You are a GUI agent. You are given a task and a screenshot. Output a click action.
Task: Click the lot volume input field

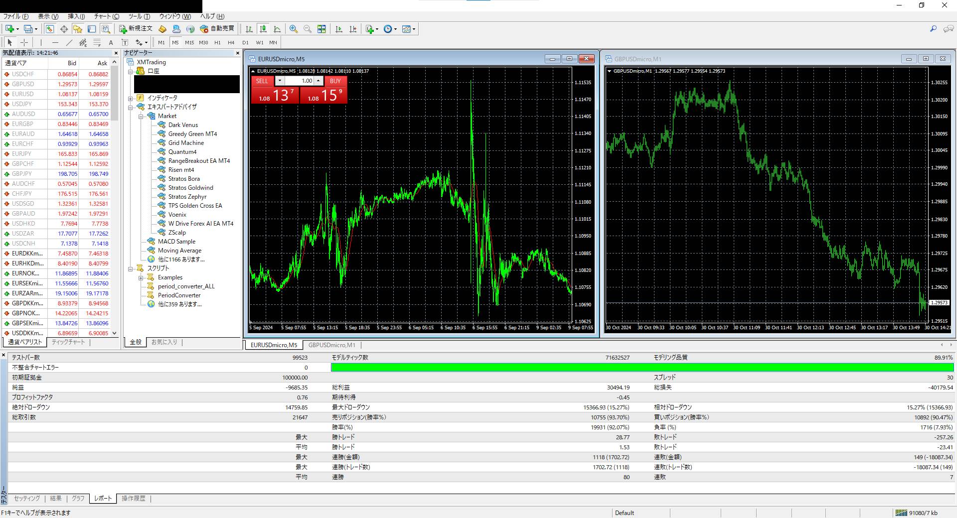(x=299, y=81)
